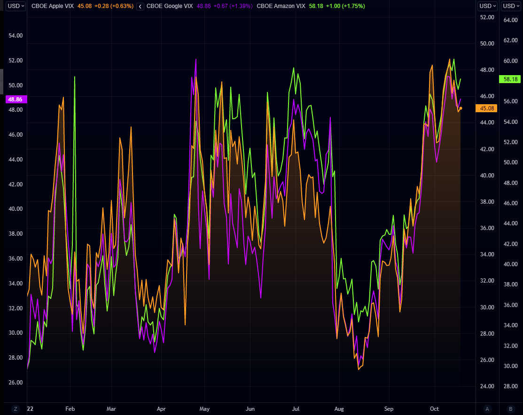Click the green 58.18 last-price label
Screen dimensions: 523x415
[510, 79]
